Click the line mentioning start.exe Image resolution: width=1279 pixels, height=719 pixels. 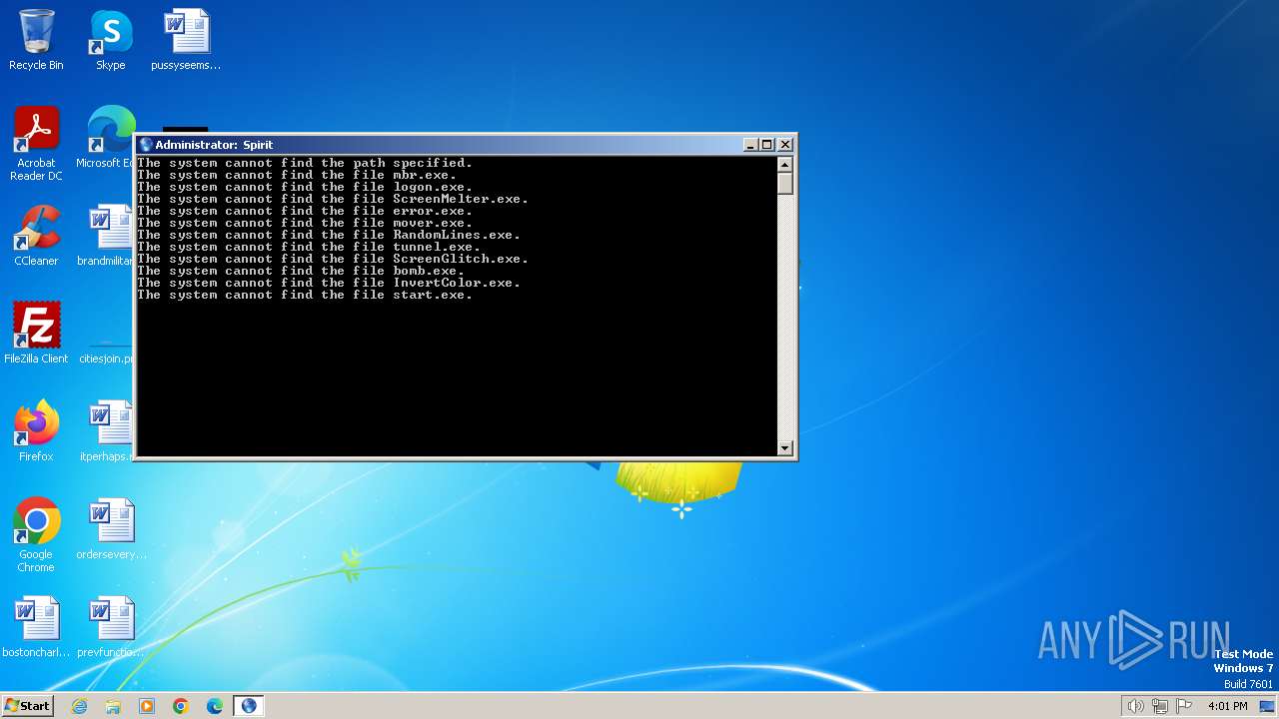(x=305, y=295)
